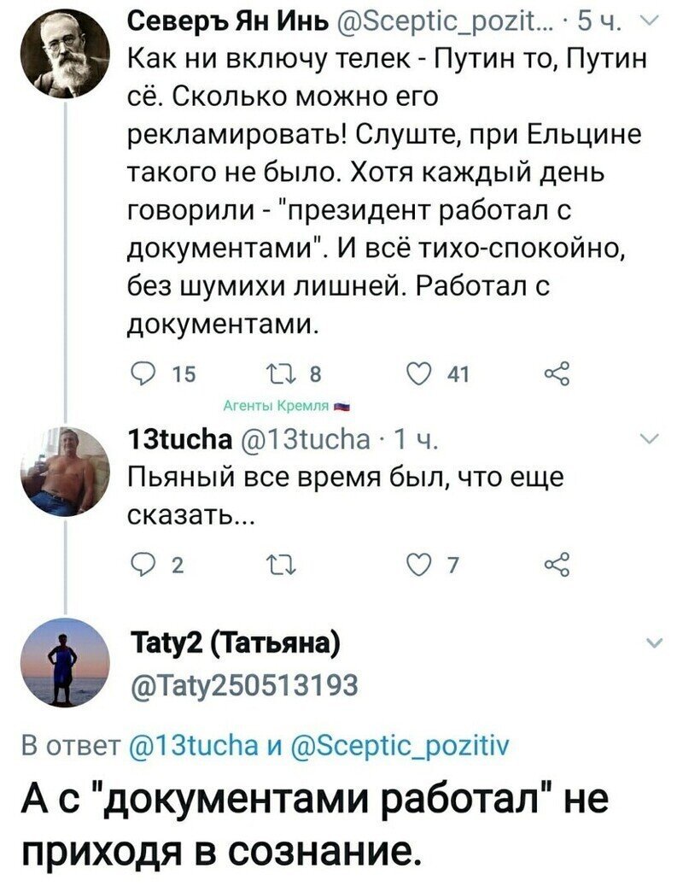This screenshot has width=683, height=886.
Task: Visit the @13tucha mention in reply line
Action: tap(194, 747)
